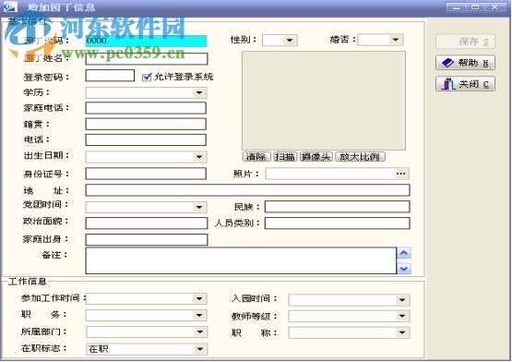Click the 家庭电话 home phone field
Viewport: 512px width, 362px height.
(x=146, y=108)
